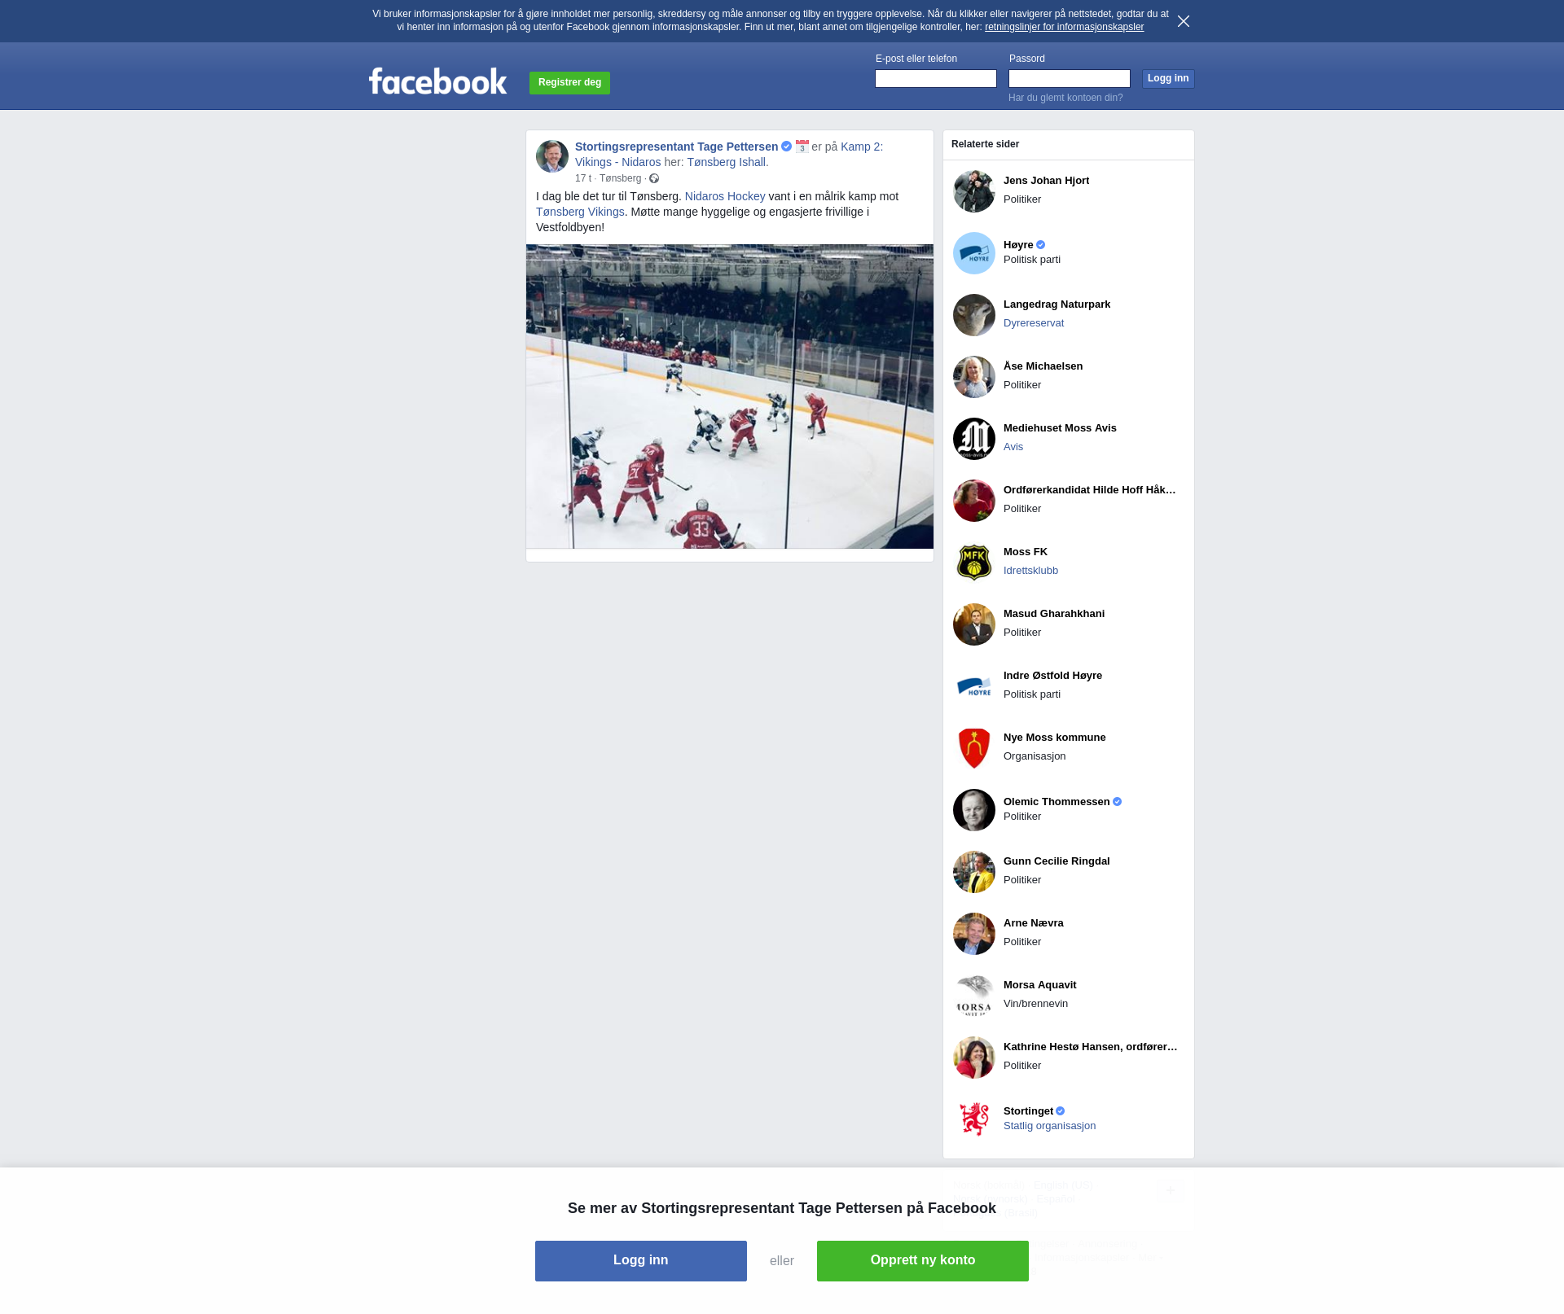Viewport: 1564px width, 1314px height.
Task: Click the Registrer deg button
Action: pos(569,82)
